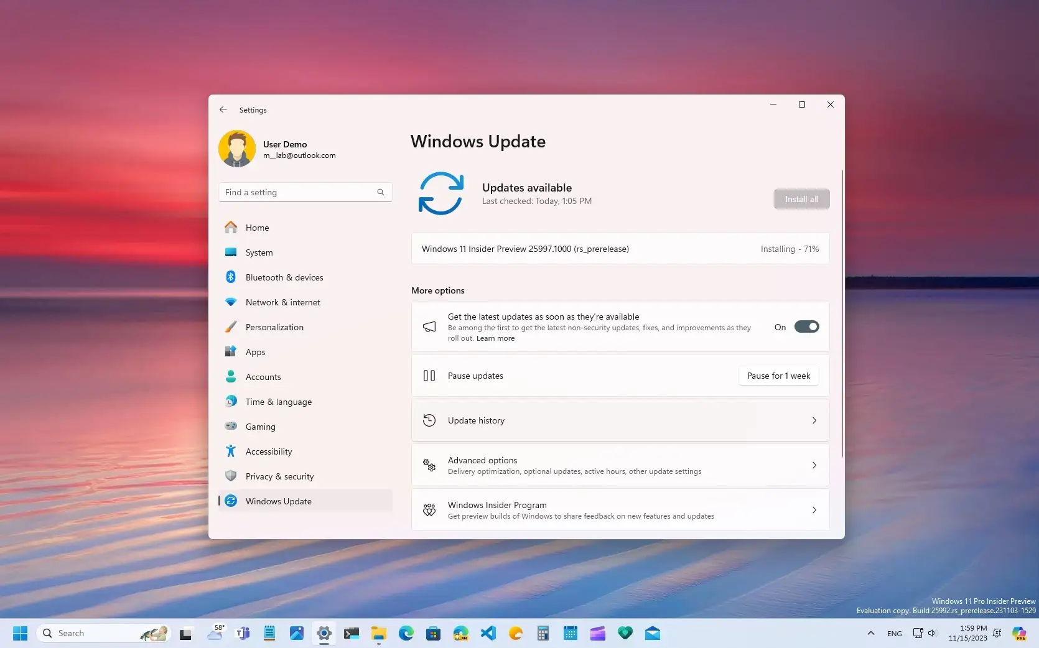Screen dimensions: 1039x648
Task: Open the network and volume quick settings
Action: (x=925, y=633)
